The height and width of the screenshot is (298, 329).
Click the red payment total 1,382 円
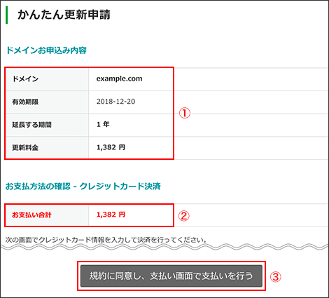pyautogui.click(x=111, y=215)
